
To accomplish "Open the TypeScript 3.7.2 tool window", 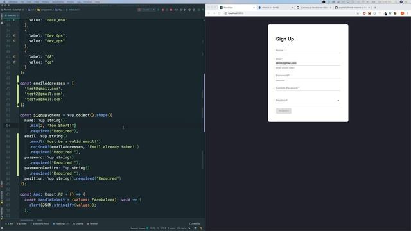I will click(61, 224).
